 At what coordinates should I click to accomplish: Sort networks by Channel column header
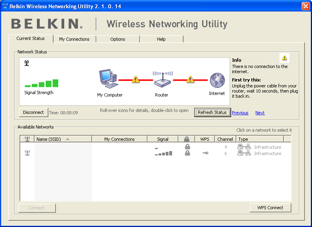click(x=225, y=139)
